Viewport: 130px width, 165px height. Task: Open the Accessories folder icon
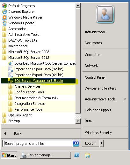[4, 29]
